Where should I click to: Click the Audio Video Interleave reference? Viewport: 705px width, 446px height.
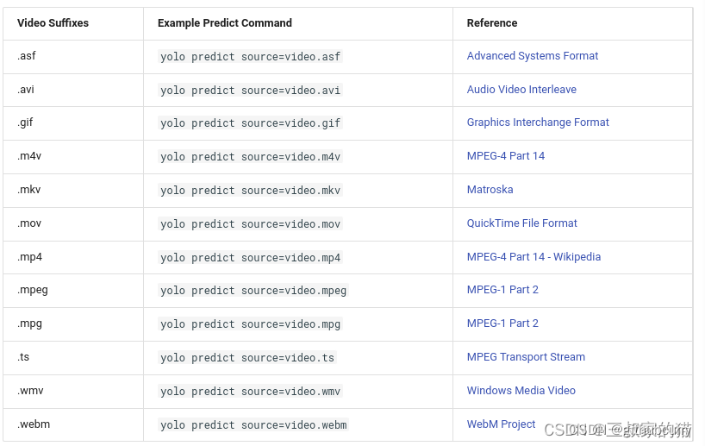coord(521,90)
